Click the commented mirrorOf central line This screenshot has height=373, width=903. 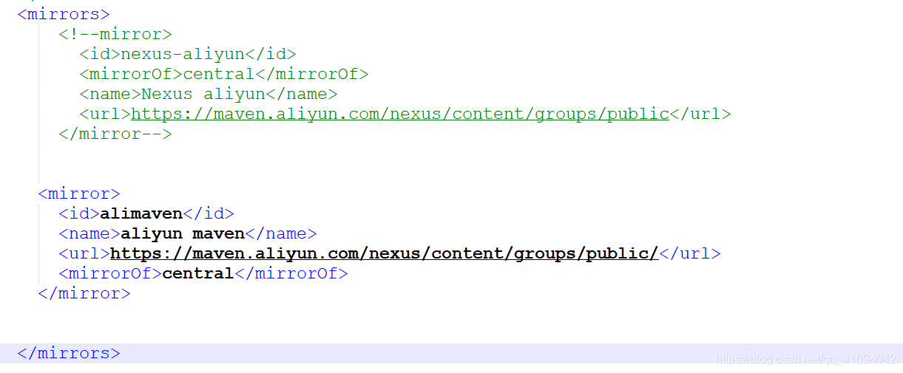tap(224, 74)
